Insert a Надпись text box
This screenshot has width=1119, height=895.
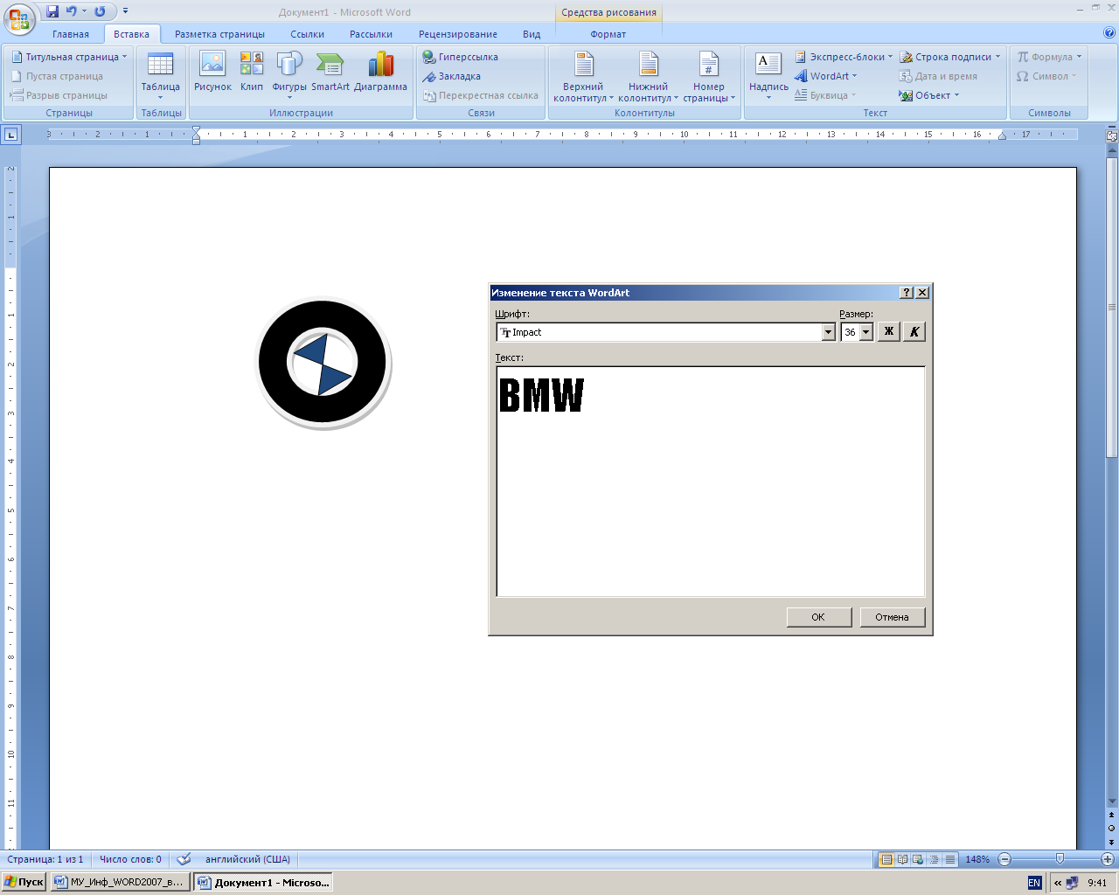click(768, 76)
